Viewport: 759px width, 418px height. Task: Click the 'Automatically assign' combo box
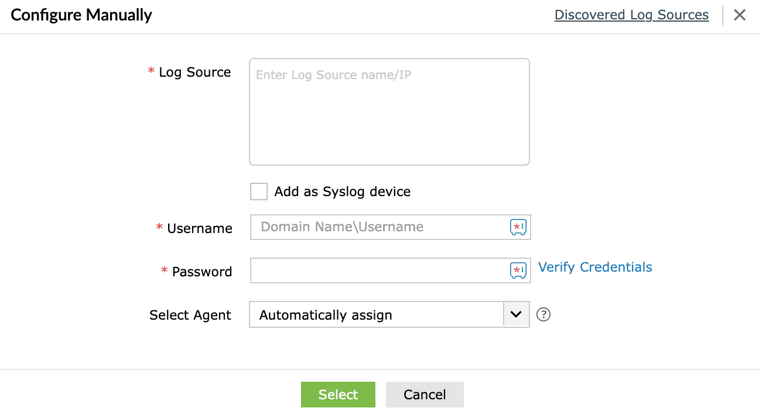[x=376, y=315]
